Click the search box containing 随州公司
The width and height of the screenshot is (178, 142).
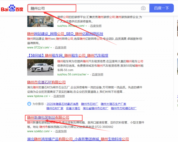tap(83, 8)
